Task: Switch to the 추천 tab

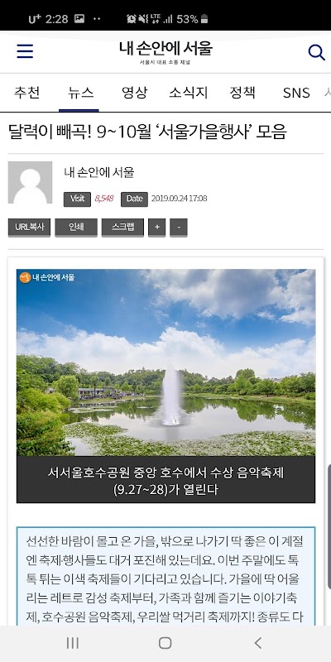Action: coord(26,93)
